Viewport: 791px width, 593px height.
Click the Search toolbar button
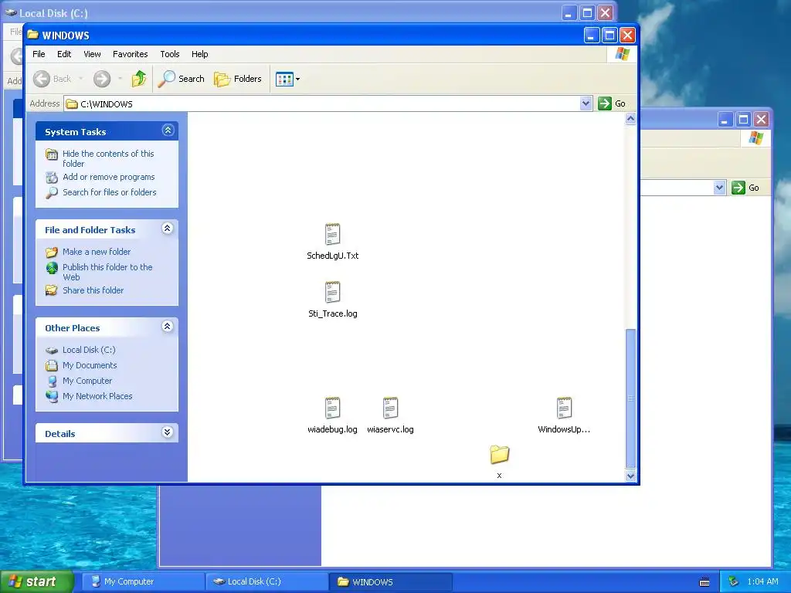tap(181, 79)
